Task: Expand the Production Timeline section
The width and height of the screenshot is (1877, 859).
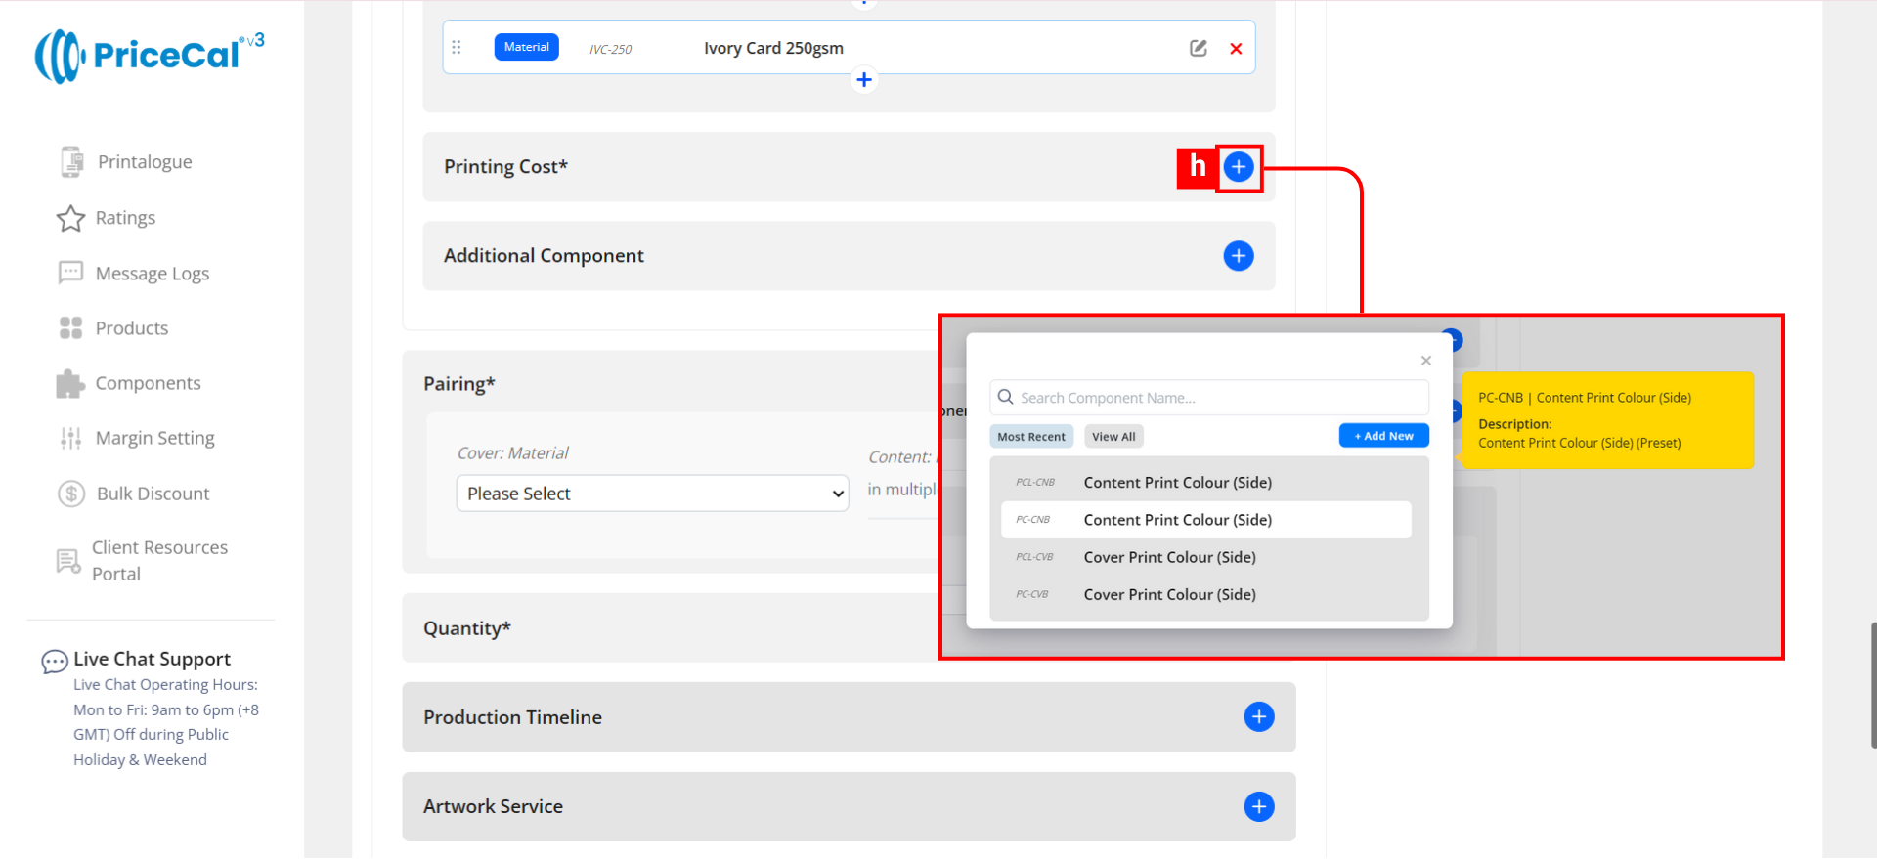Action: [x=1258, y=717]
